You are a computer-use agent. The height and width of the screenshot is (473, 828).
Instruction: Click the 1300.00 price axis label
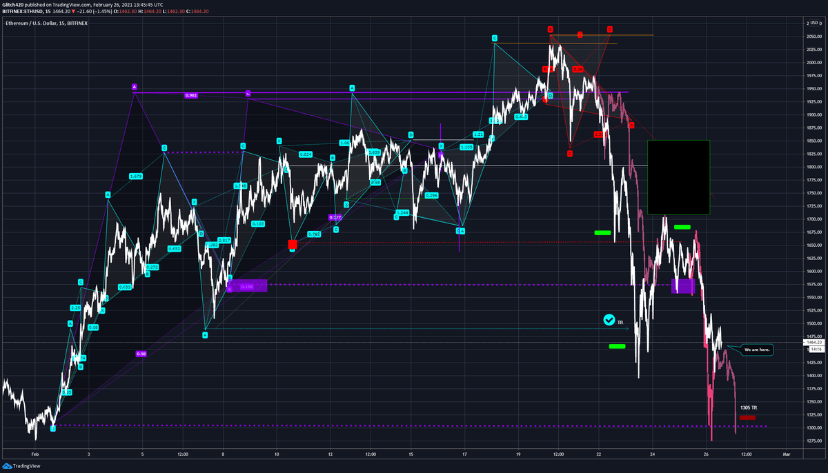coord(813,428)
